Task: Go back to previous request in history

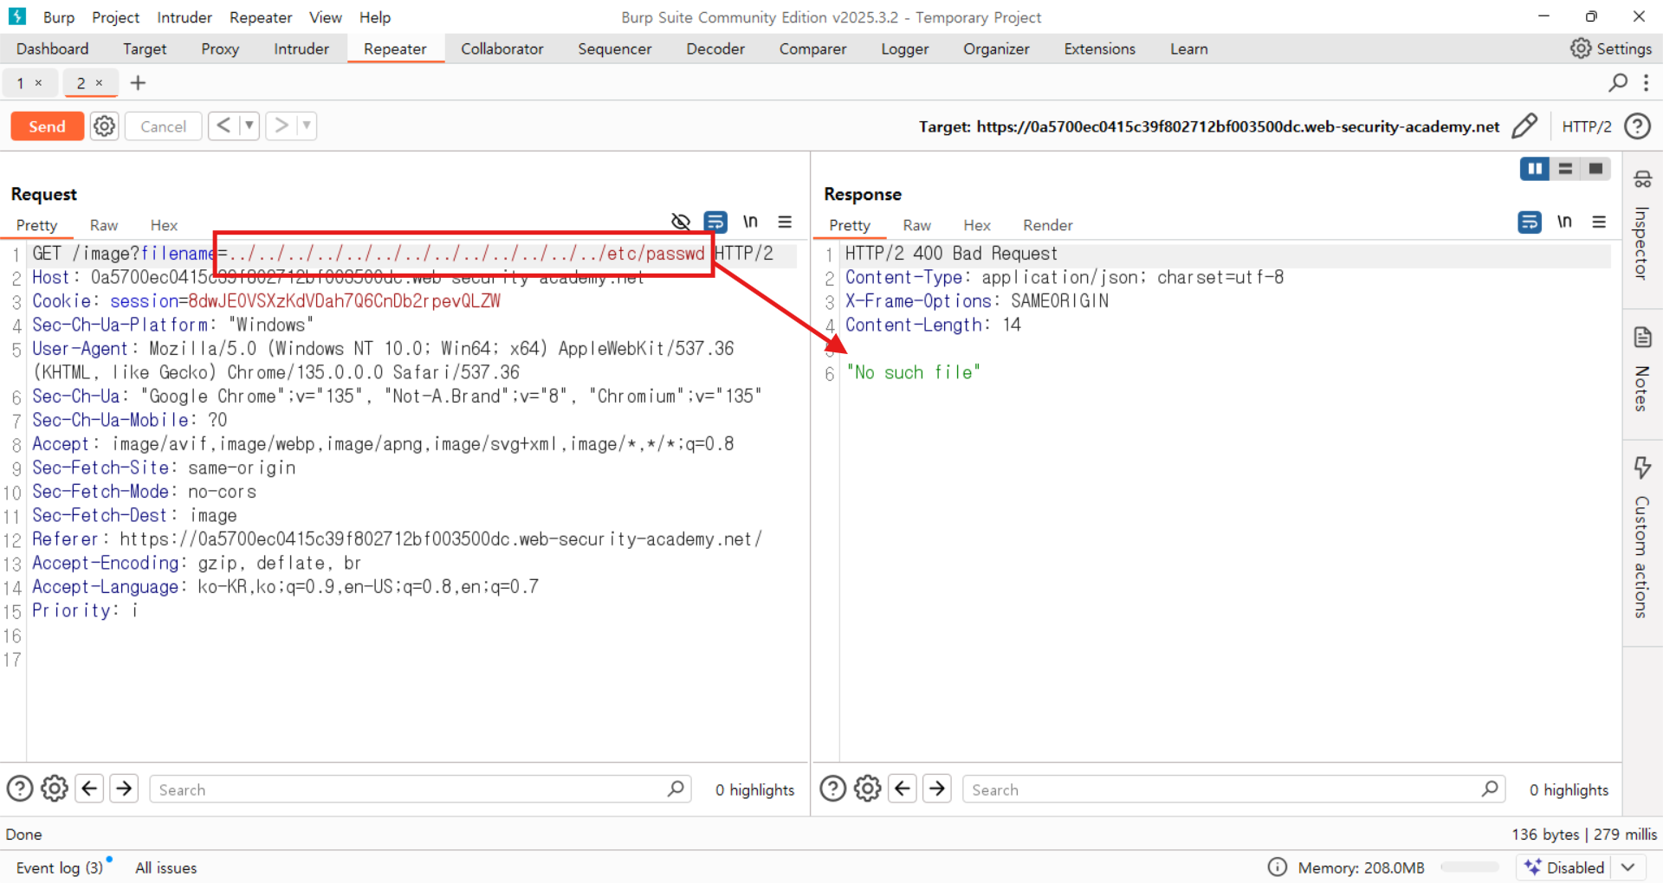Action: (x=223, y=126)
